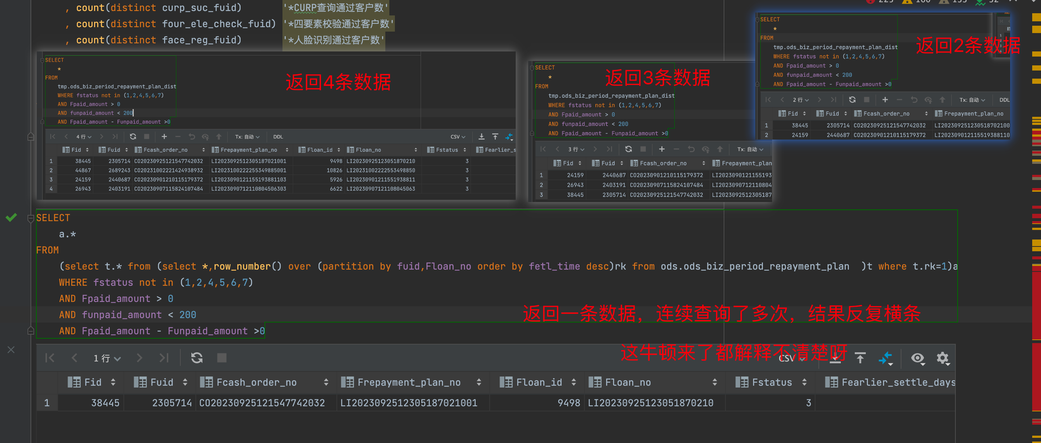Go to next page in 1-row result toolbar
Viewport: 1041px width, 443px height.
click(140, 358)
